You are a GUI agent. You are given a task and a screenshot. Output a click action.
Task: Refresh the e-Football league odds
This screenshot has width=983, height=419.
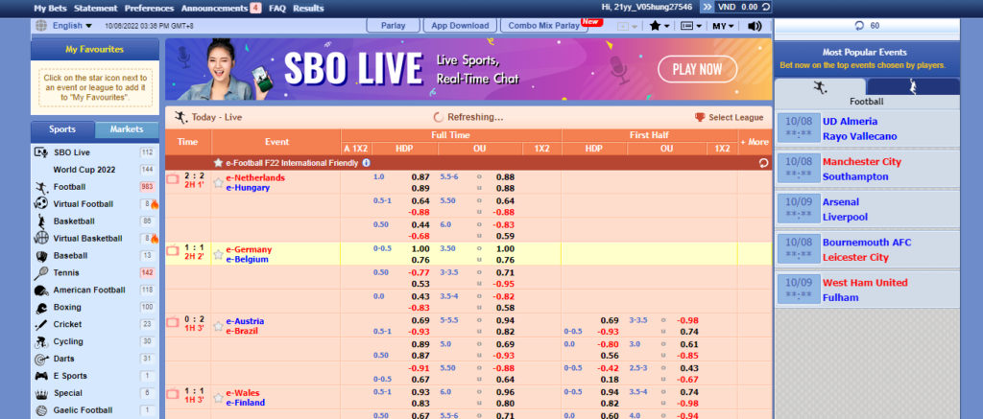763,163
